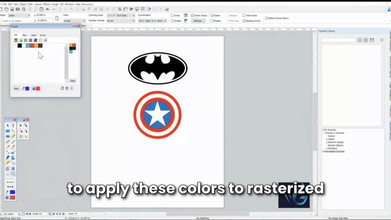Select Clipart in the symbol tree
The width and height of the screenshot is (391, 220).
click(331, 139)
